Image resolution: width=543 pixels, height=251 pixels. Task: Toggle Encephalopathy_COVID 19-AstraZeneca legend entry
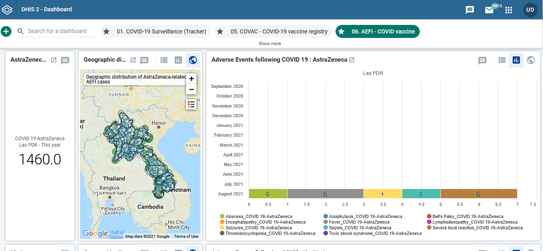click(262, 222)
